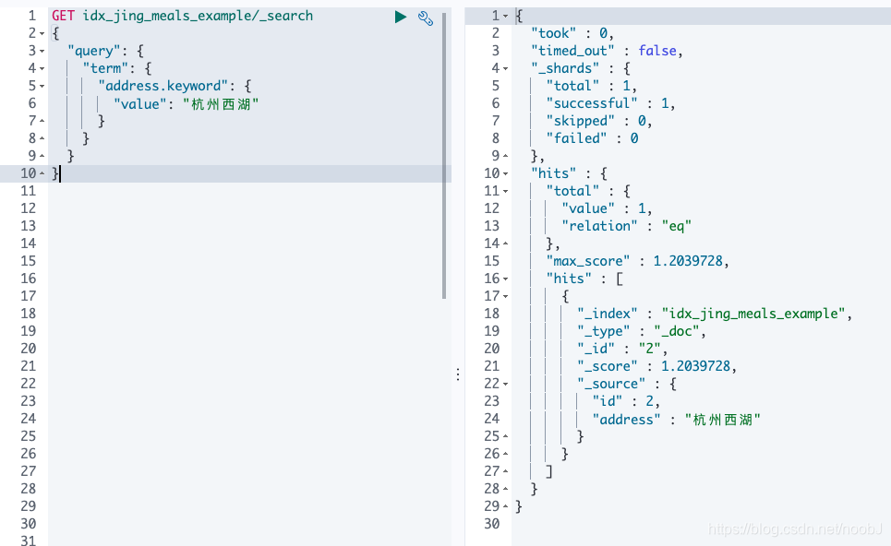This screenshot has height=546, width=891.
Task: Click GET idx_jing_meals_example/_search request line
Action: coord(183,16)
